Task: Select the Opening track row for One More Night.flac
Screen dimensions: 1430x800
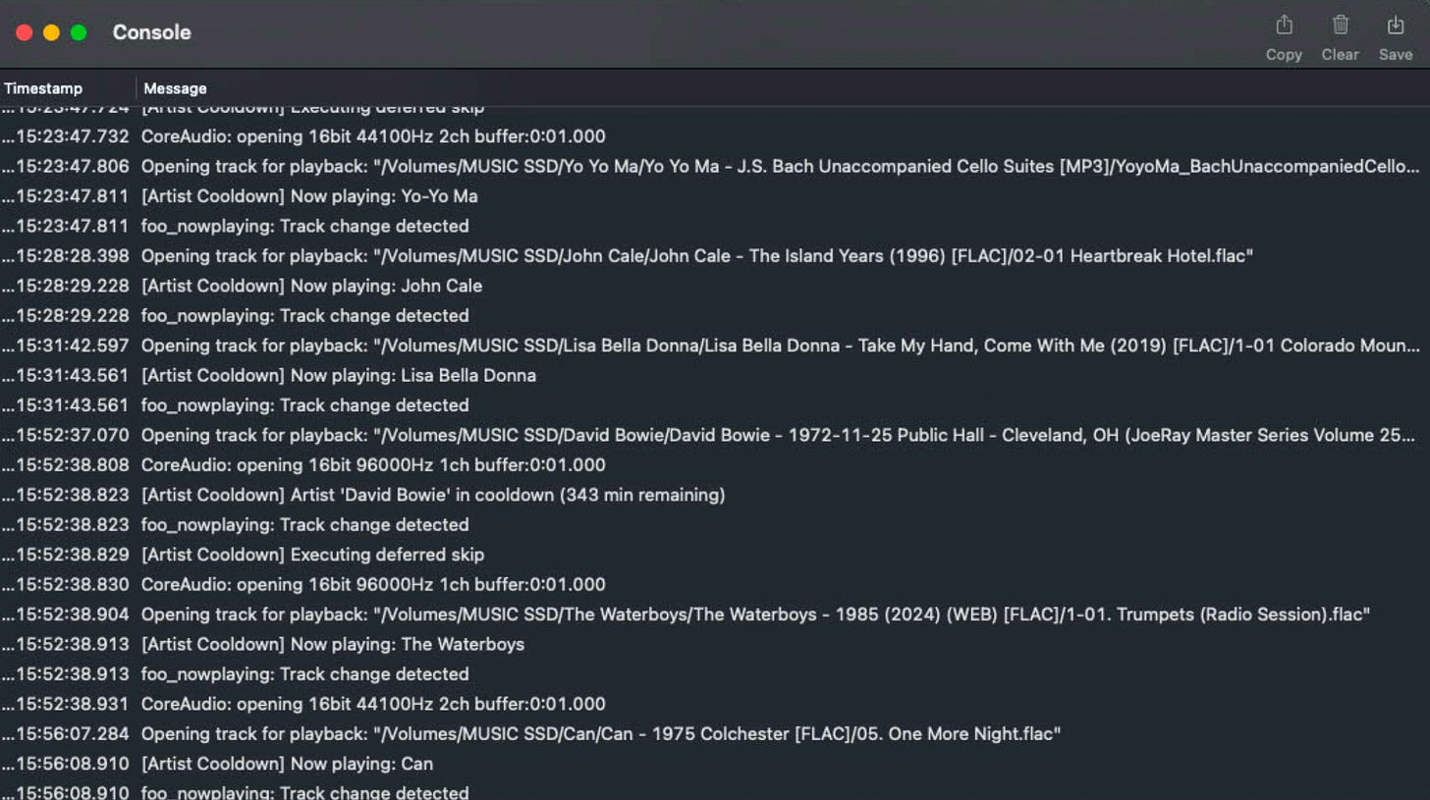Action: (x=601, y=734)
